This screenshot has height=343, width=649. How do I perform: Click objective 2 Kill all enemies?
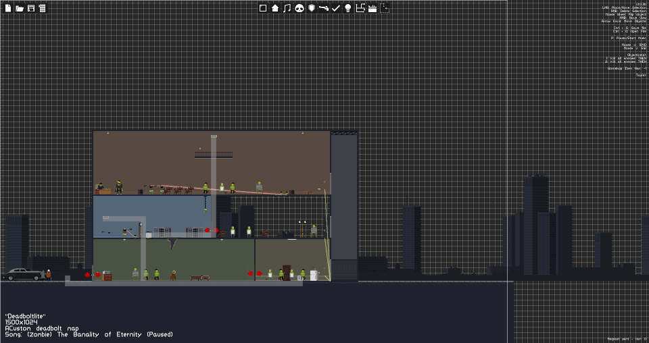click(626, 61)
